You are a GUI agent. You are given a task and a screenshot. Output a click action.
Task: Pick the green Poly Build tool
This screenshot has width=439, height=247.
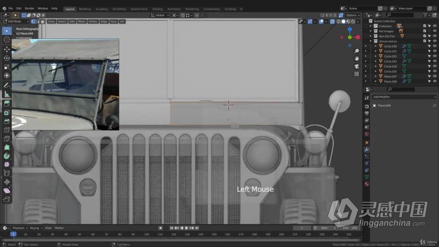click(7, 147)
